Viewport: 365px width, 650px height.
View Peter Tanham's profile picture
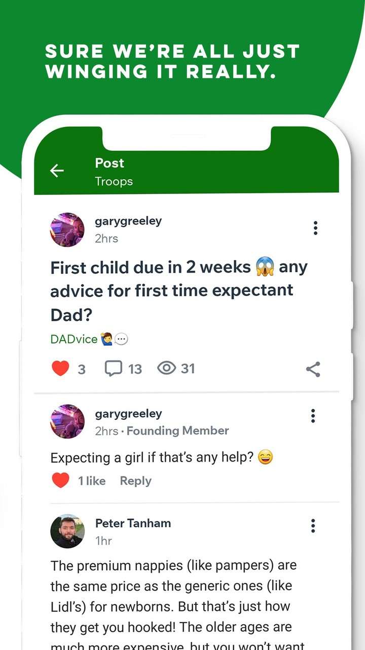pyautogui.click(x=67, y=531)
